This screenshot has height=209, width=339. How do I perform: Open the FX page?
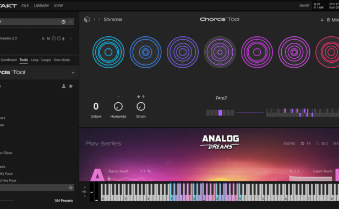[309, 144]
